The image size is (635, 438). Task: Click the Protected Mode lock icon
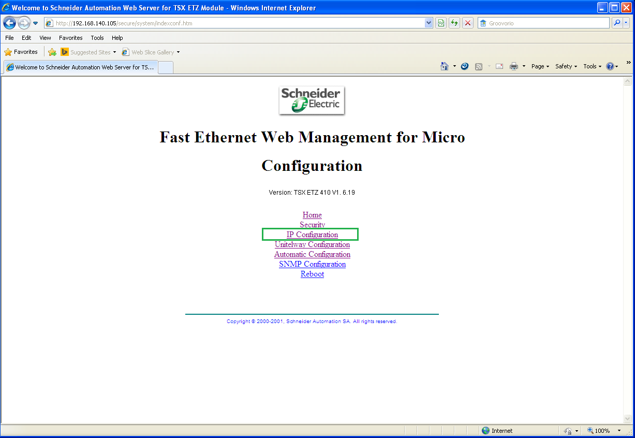coord(568,431)
